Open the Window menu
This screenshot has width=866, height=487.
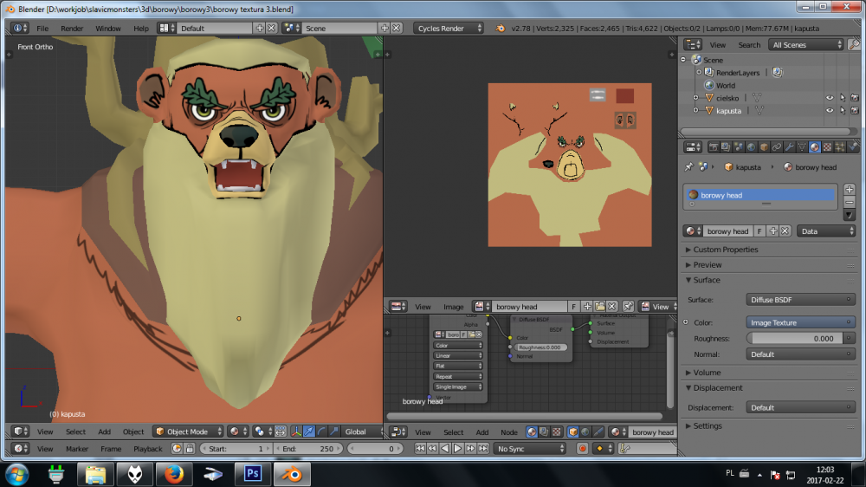[x=108, y=29]
